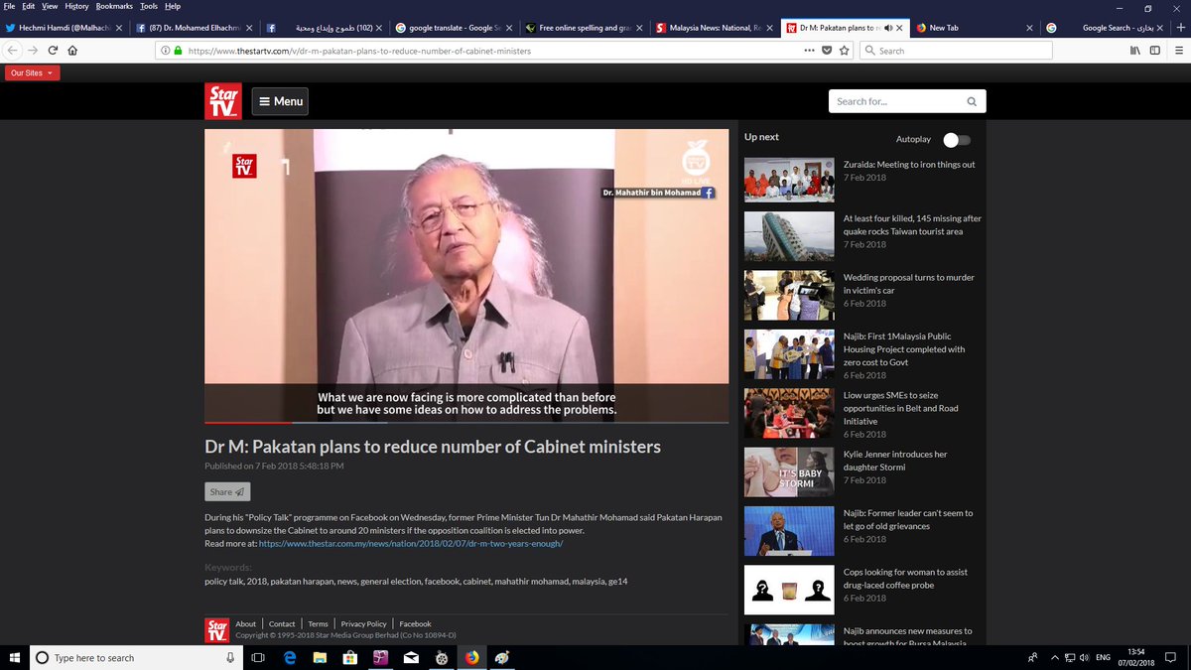Click the Firefox icon in taskbar

coord(472,657)
